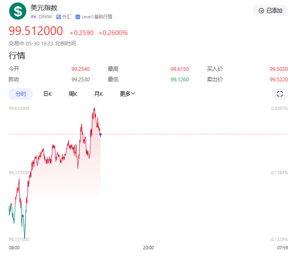Click the 今开 label
Screen dimensions: 292x256
(x=14, y=69)
